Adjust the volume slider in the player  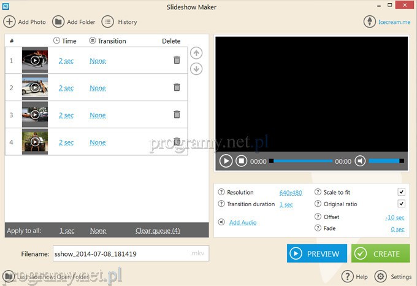[386, 161]
